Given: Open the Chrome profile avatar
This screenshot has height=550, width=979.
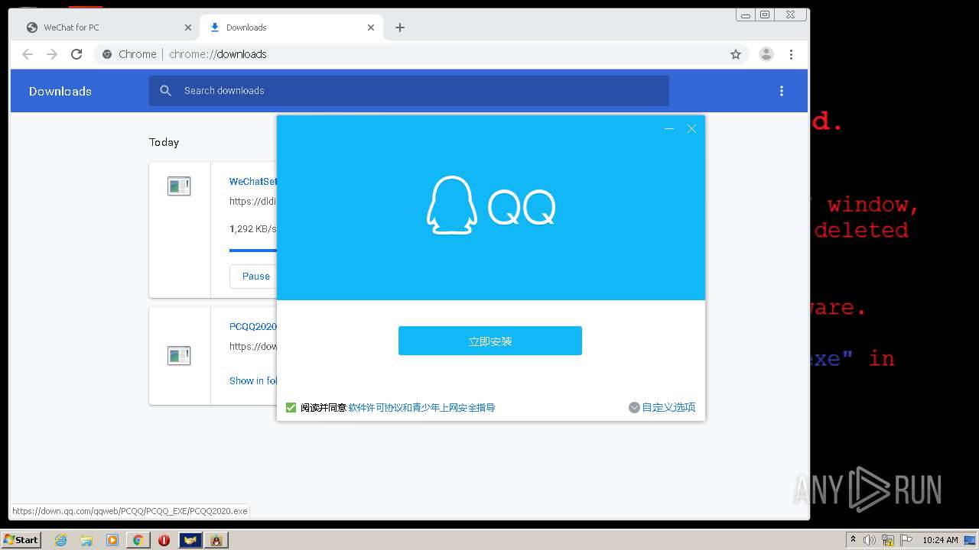Looking at the screenshot, I should click(x=766, y=54).
